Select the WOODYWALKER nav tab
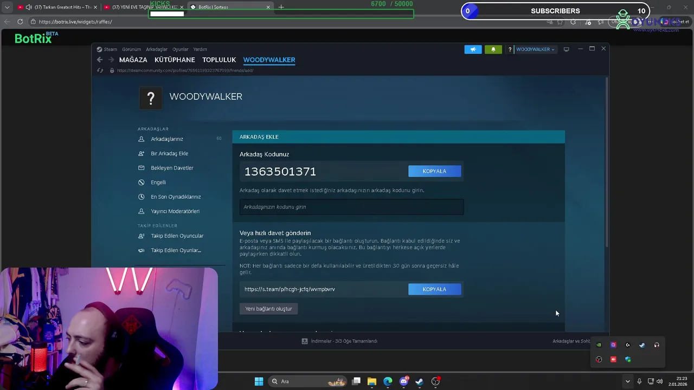The width and height of the screenshot is (694, 390). pos(269,60)
